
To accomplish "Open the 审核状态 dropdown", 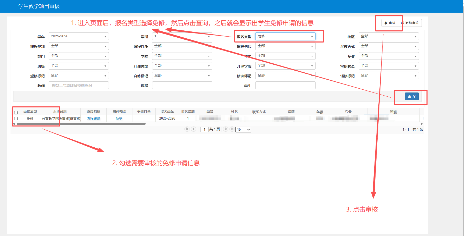I will pos(388,66).
